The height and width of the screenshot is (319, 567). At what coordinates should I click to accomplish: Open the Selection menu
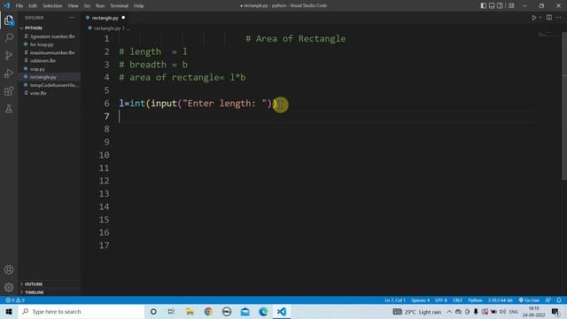[52, 6]
